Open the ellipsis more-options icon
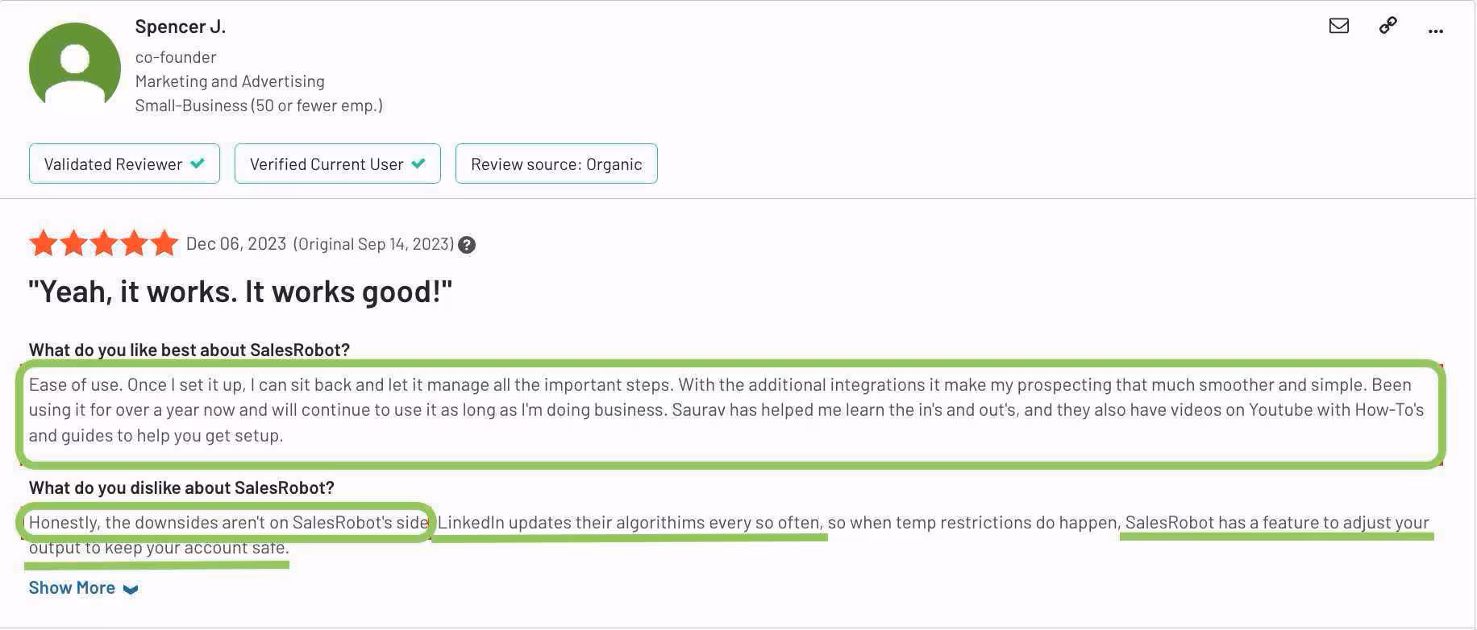1477x630 pixels. click(1436, 31)
